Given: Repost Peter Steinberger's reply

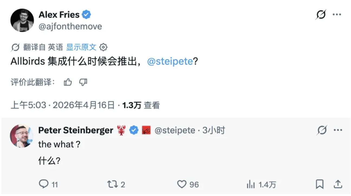Looking at the screenshot, I should 112,184.
